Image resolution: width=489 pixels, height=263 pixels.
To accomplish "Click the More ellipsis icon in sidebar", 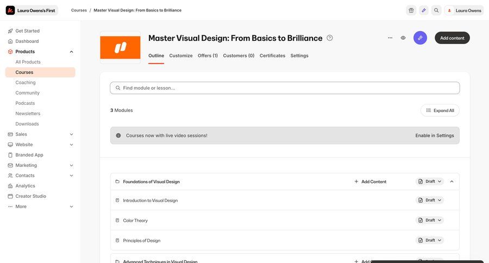I will pos(10,206).
